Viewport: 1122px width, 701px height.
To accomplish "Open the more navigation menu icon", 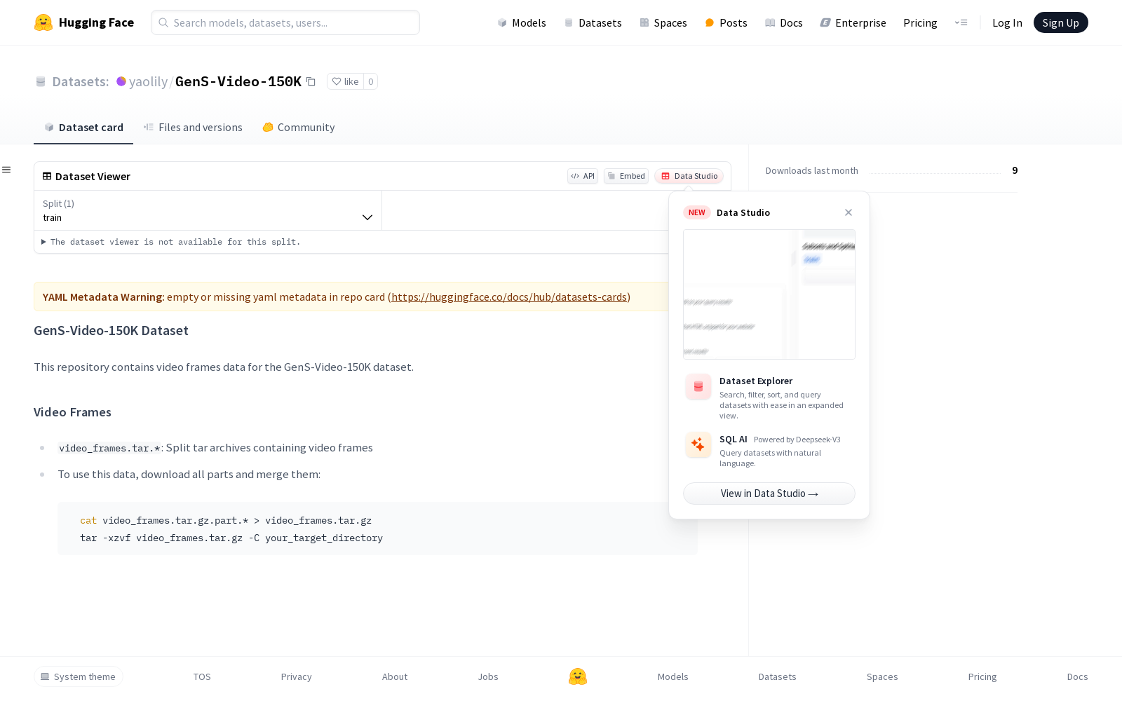I will [x=961, y=23].
